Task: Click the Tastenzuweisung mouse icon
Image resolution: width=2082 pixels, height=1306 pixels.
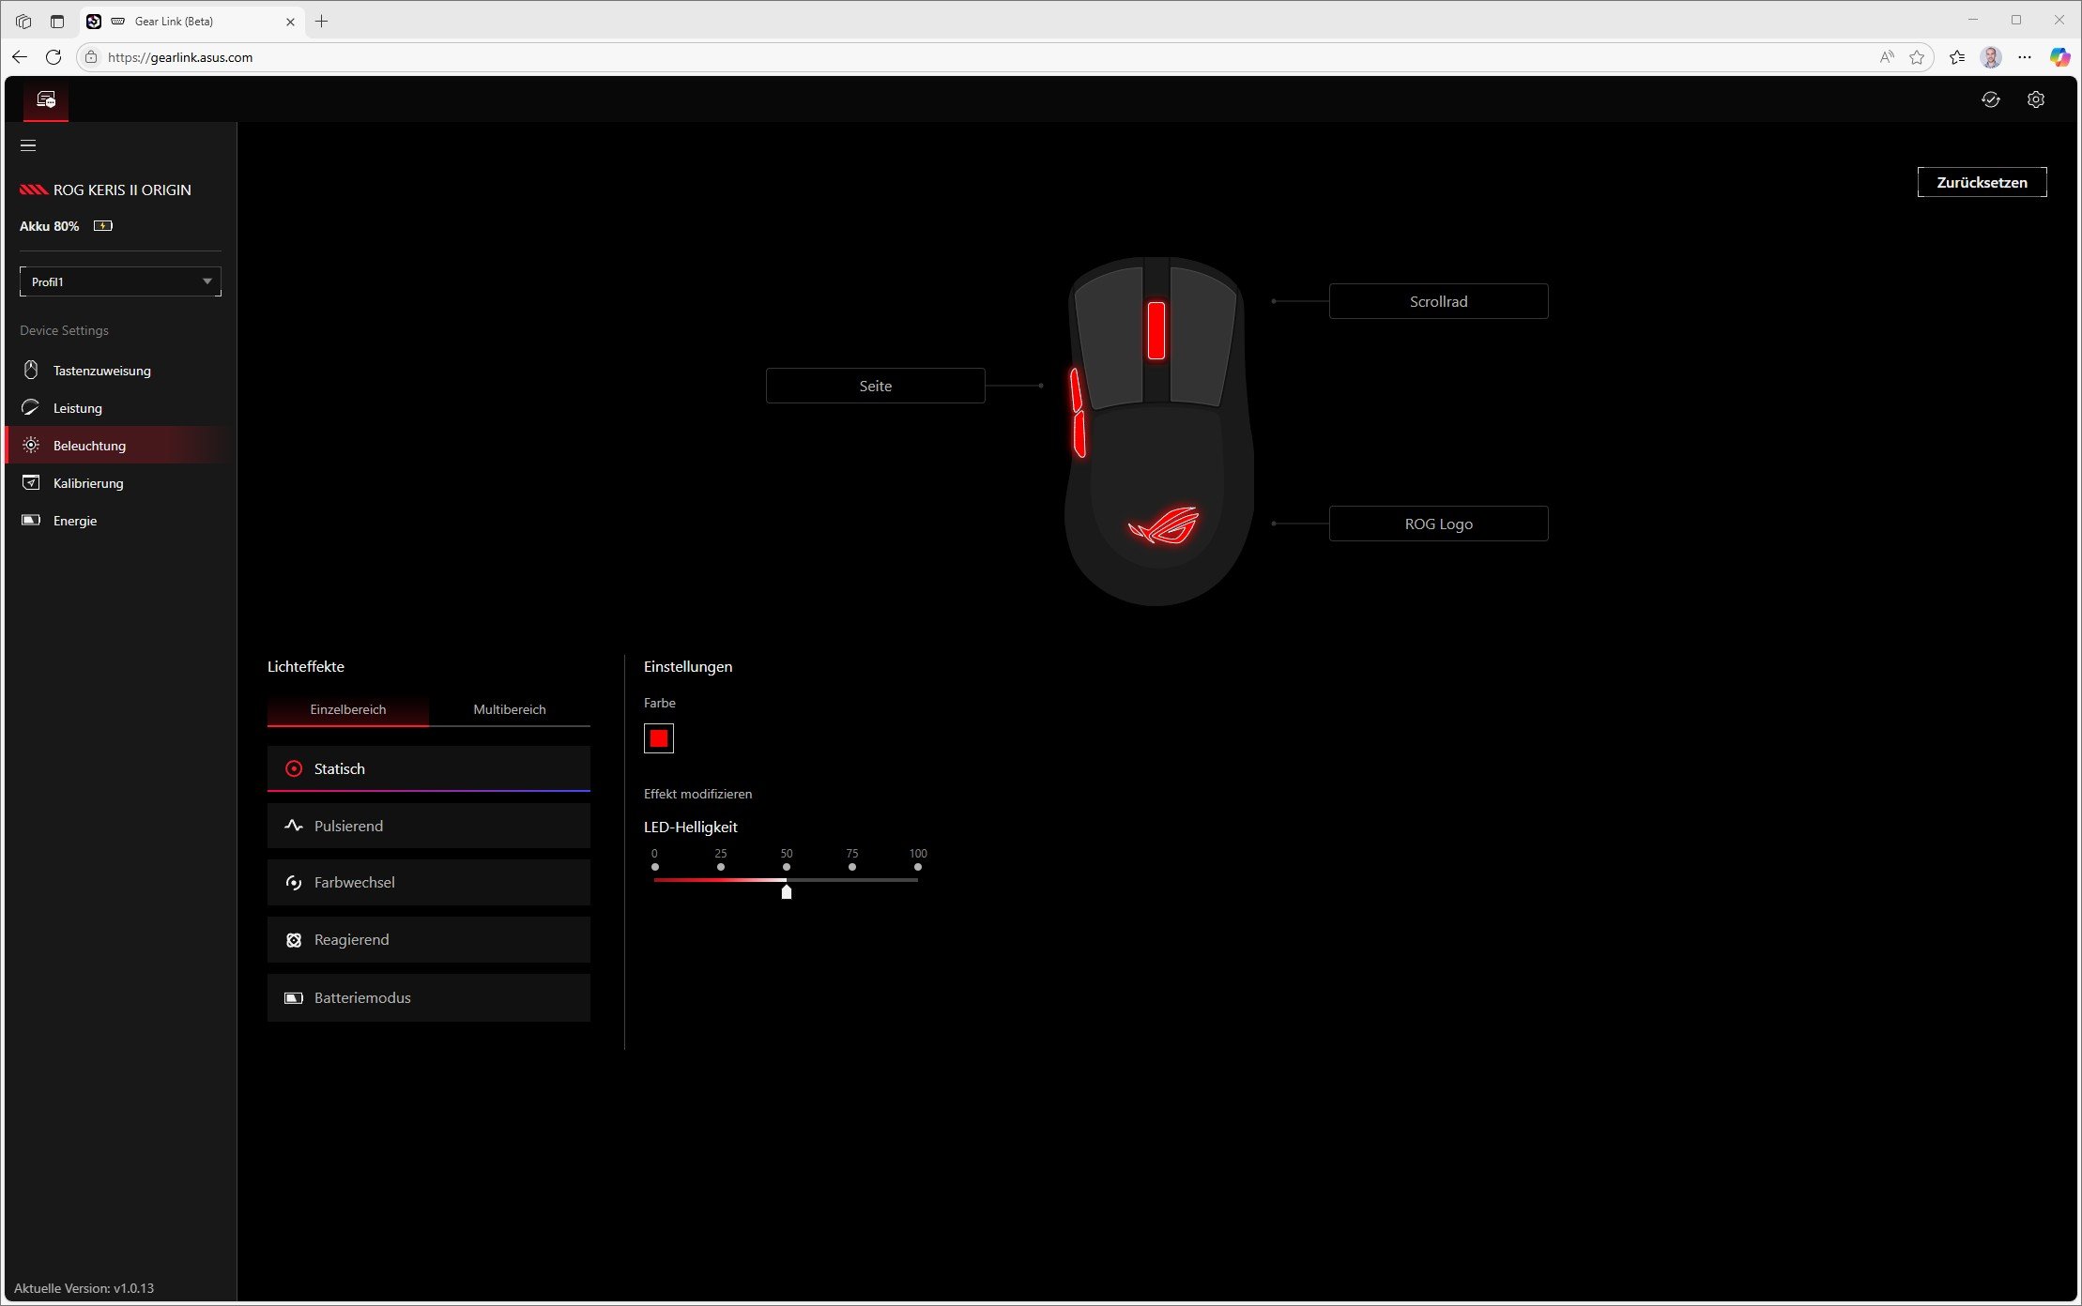Action: coord(31,371)
